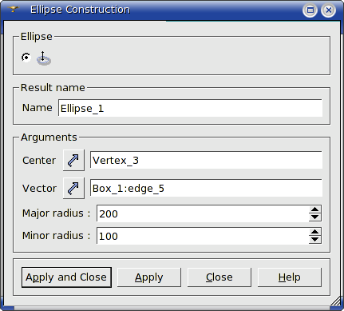Screen dimensions: 344x311
Task: Click the Center selection arrow button
Action: [73, 160]
